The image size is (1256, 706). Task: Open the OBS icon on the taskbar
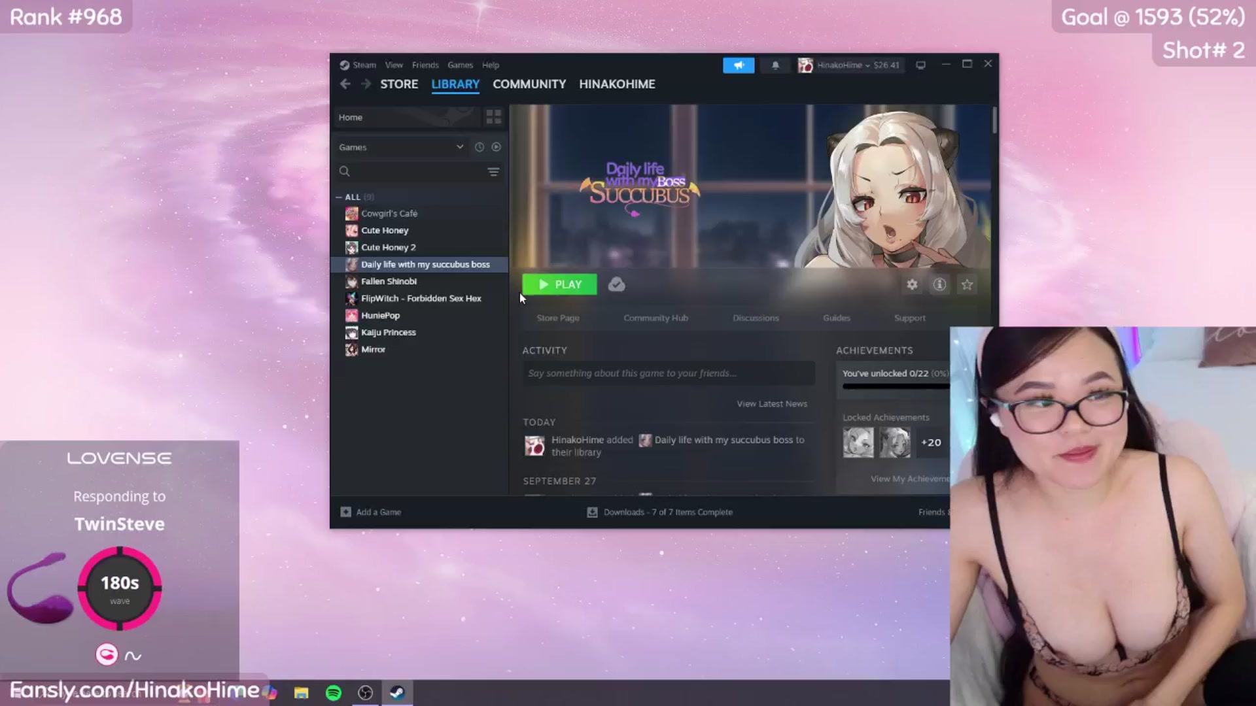365,693
